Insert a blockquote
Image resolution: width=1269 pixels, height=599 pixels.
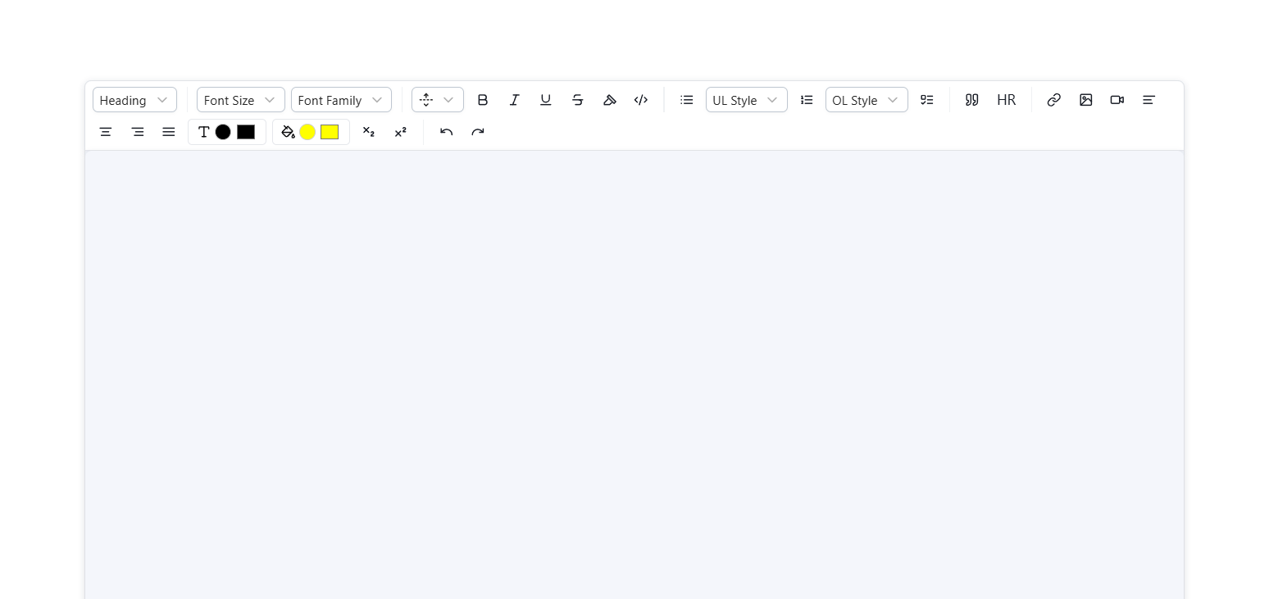point(971,99)
